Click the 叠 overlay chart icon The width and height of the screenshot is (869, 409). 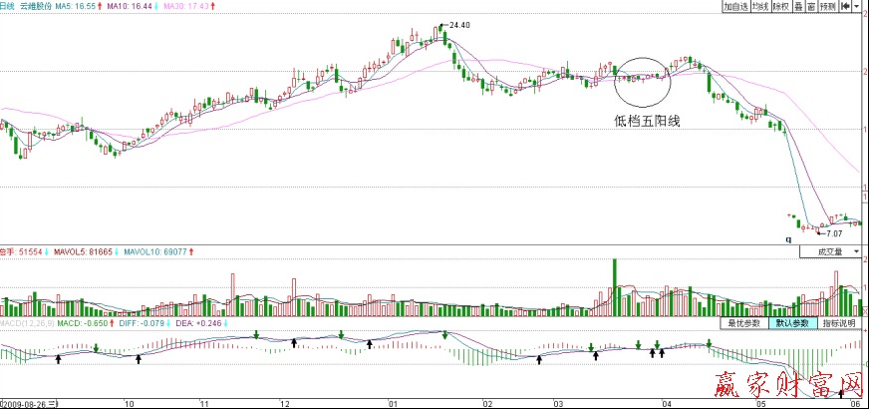798,6
